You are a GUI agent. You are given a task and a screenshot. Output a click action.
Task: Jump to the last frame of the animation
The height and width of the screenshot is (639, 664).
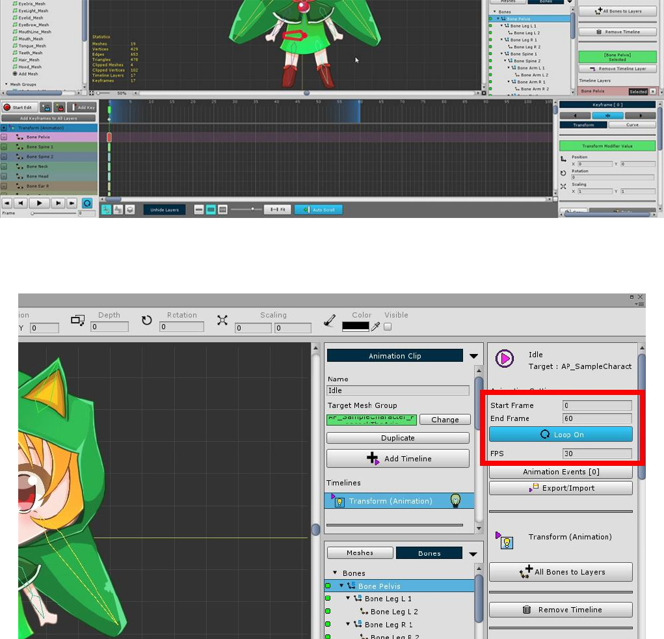72,204
